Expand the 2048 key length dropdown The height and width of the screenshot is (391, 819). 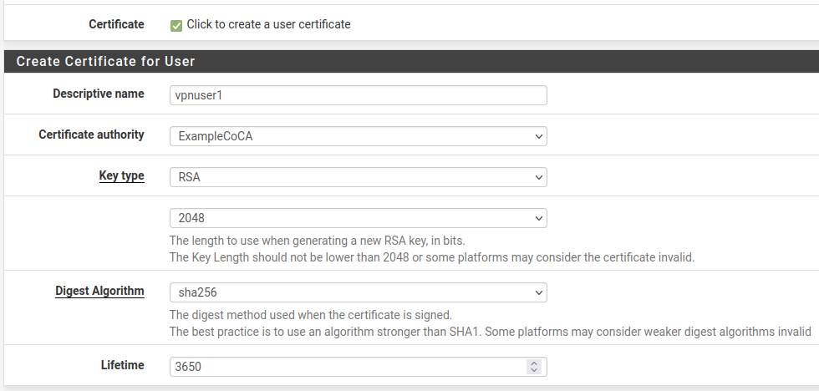click(x=358, y=218)
